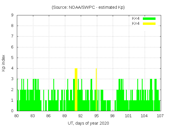Click the x-axis tick label 98
Screen dimensions: 169x127
(112, 116)
